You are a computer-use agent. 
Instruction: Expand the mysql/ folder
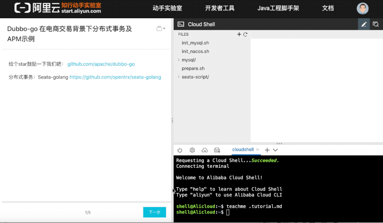pos(179,60)
